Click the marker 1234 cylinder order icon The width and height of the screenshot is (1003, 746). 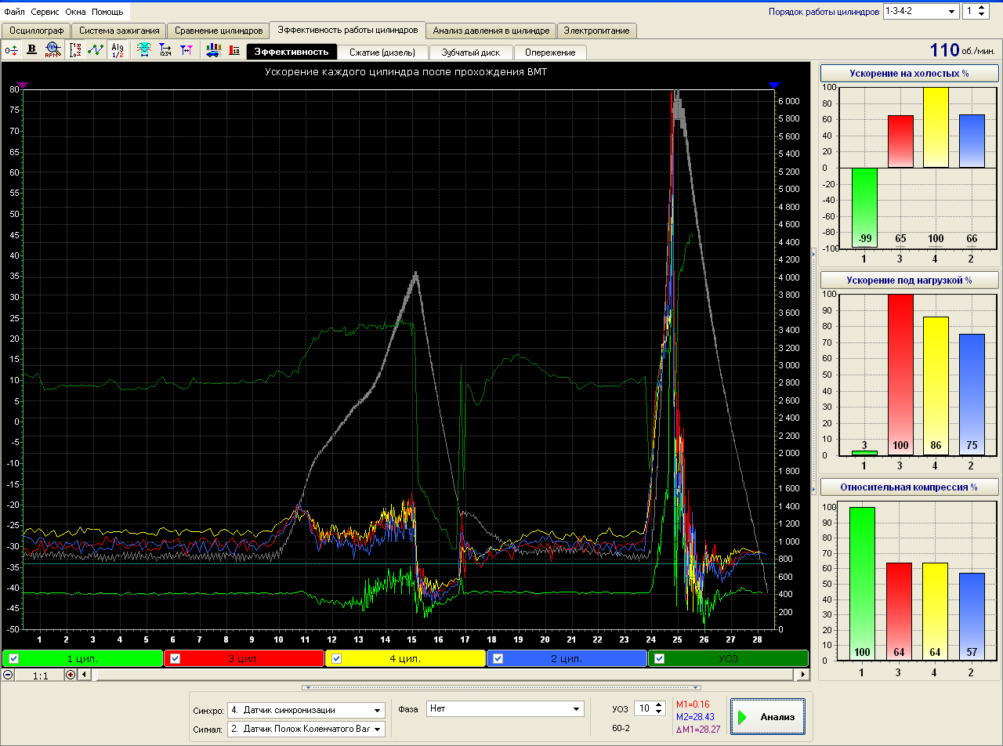click(165, 50)
